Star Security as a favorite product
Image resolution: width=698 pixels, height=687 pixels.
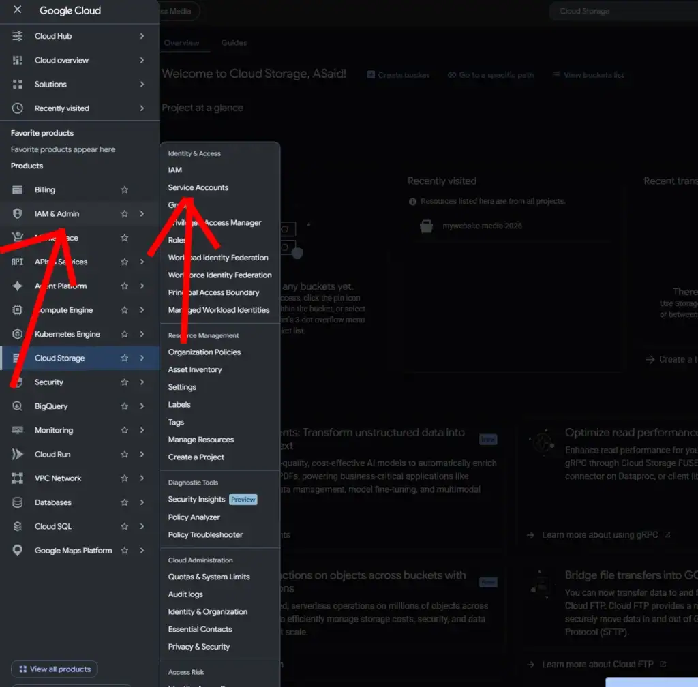point(124,382)
